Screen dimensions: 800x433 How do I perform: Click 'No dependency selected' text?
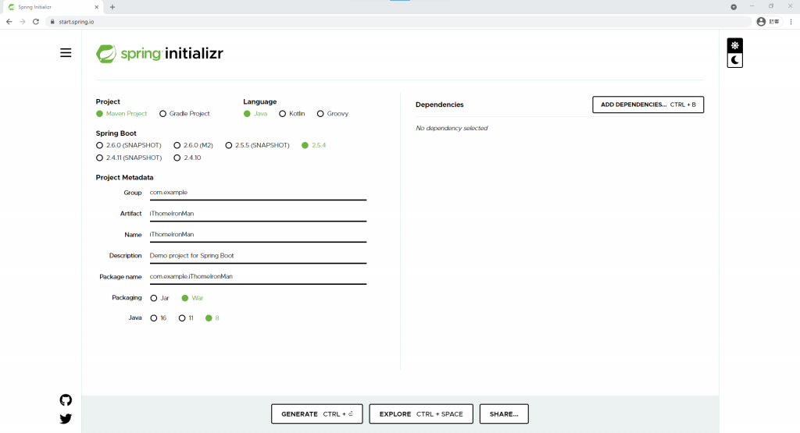(x=452, y=129)
